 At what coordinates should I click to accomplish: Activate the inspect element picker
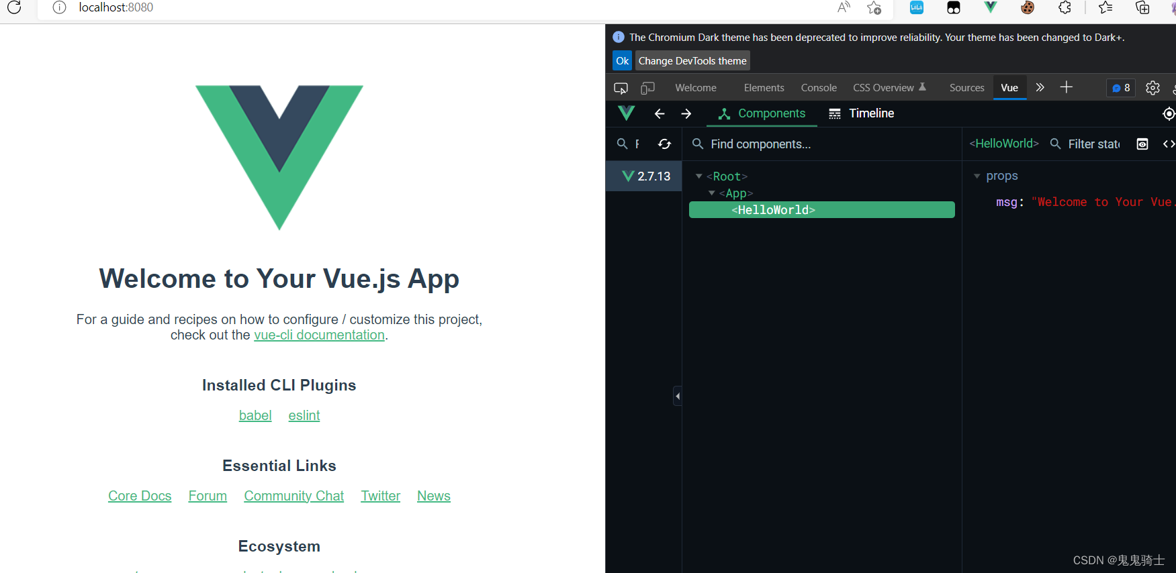tap(621, 88)
